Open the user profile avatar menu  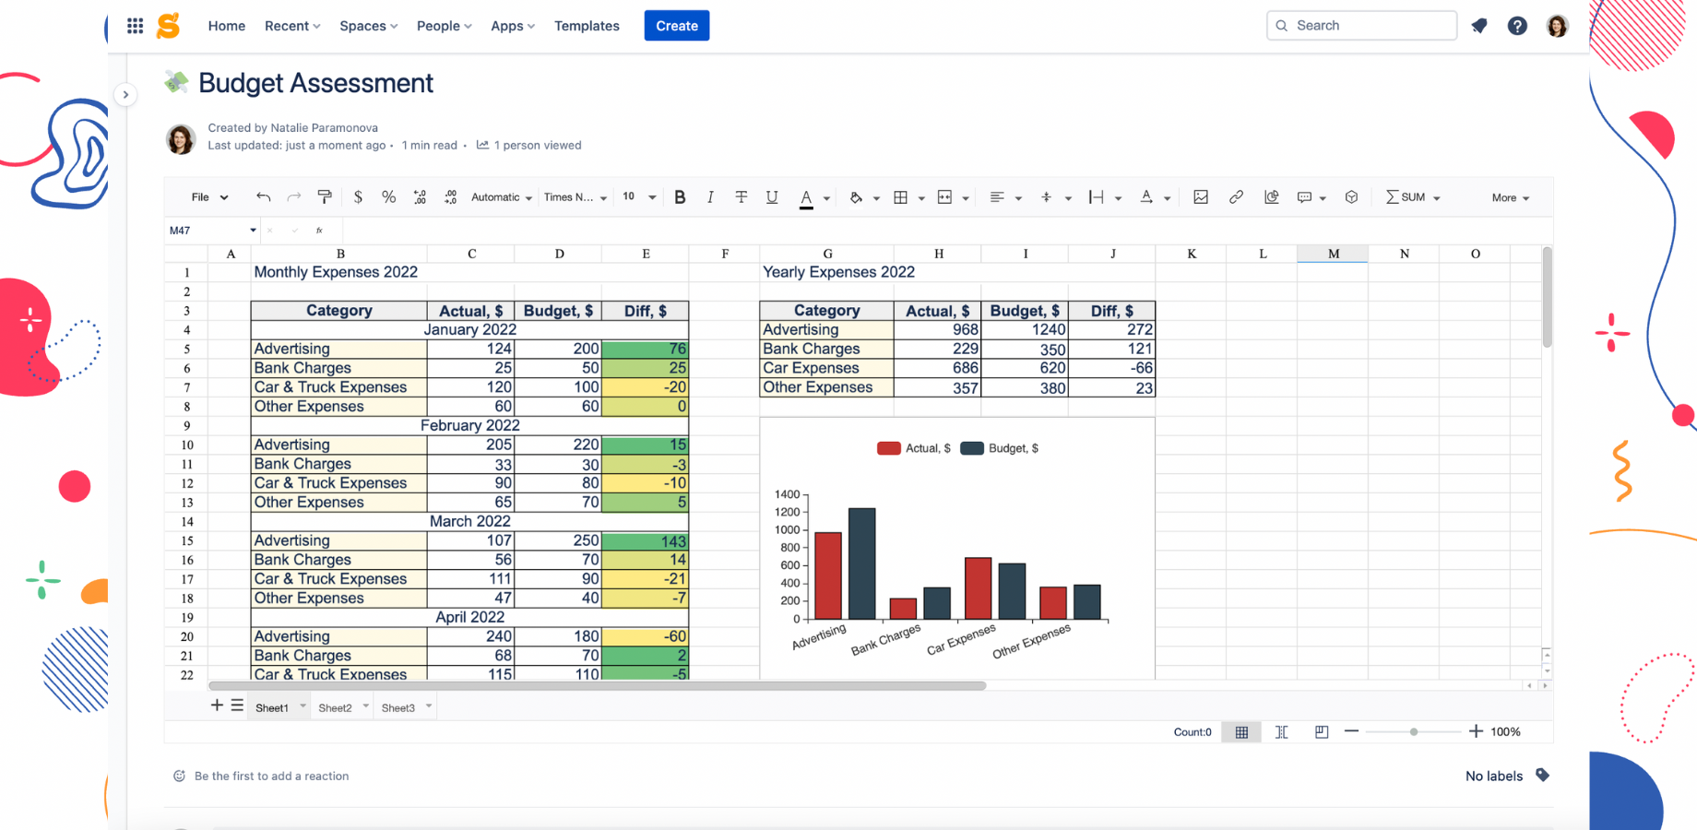click(1557, 26)
